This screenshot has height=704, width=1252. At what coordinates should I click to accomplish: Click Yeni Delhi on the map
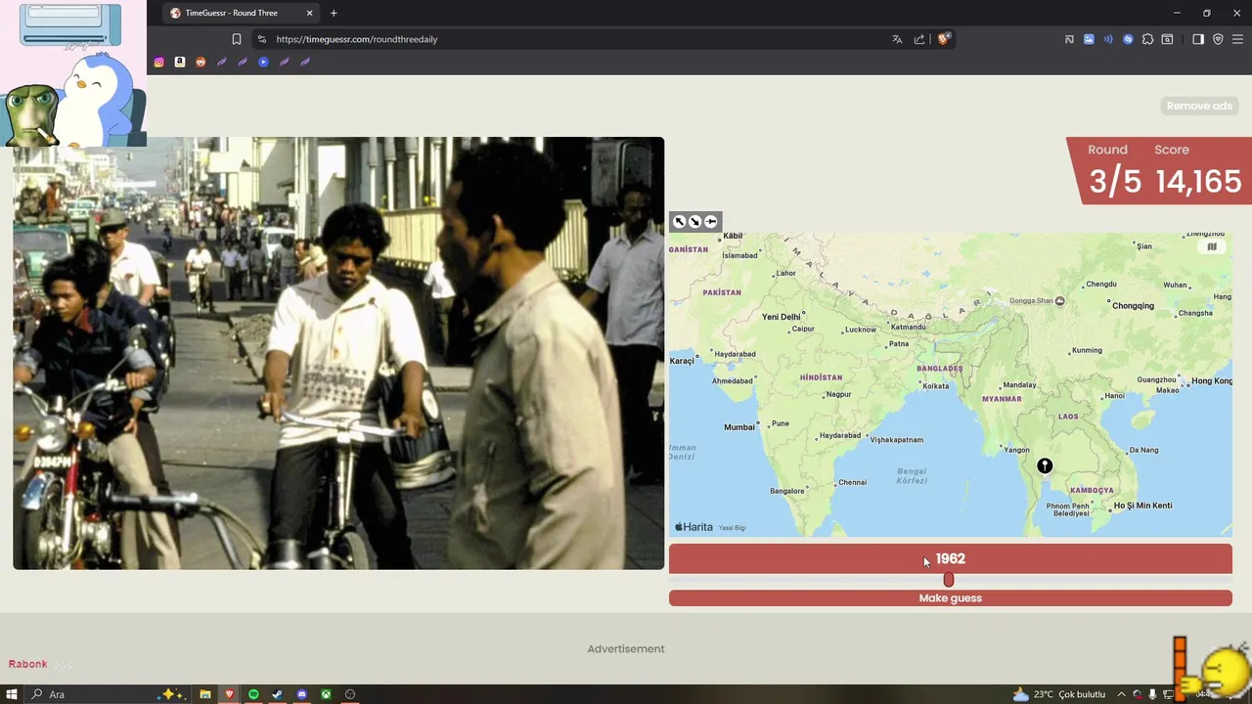[x=782, y=317]
